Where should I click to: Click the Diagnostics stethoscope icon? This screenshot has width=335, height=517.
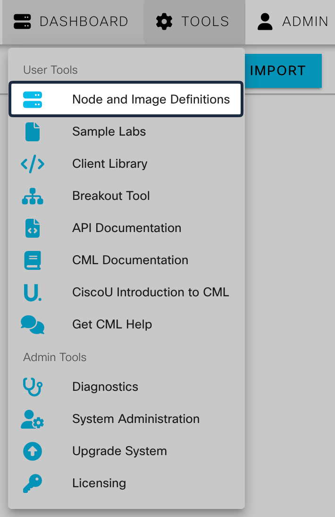33,387
